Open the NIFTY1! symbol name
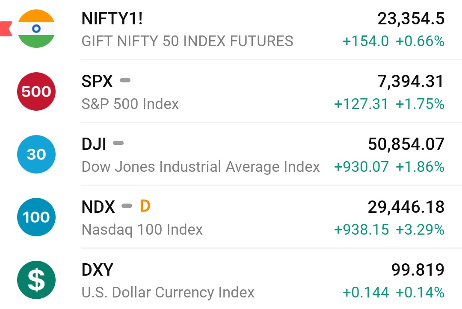Image resolution: width=462 pixels, height=309 pixels. click(x=112, y=18)
